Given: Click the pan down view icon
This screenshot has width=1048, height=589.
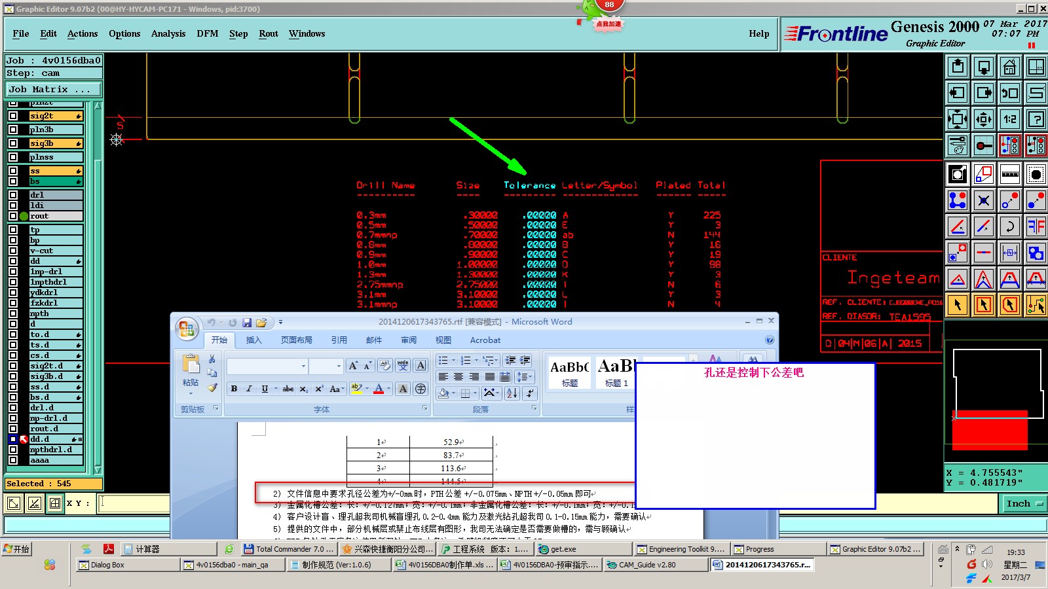Looking at the screenshot, I should click(984, 67).
